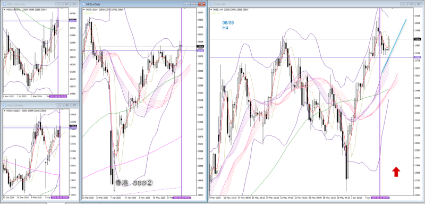Open the H4 chart header dropdown triangle
The height and width of the screenshot is (204, 425).
coord(211,10)
